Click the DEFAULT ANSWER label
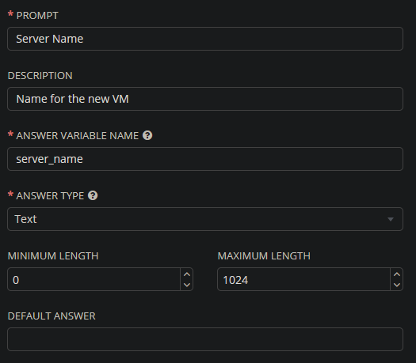 point(52,316)
